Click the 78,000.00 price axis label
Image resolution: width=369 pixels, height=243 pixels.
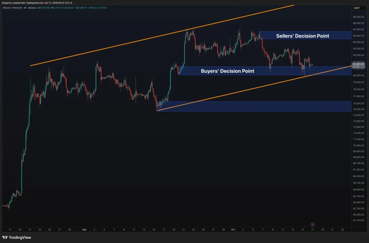tap(359, 89)
